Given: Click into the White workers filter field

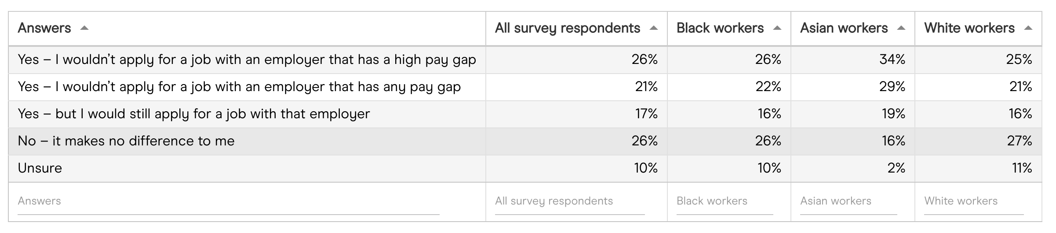Looking at the screenshot, I should click(973, 201).
